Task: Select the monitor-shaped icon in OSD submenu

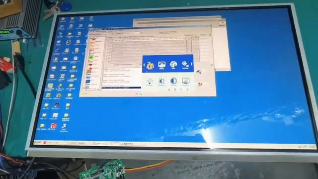Action: 185,81
